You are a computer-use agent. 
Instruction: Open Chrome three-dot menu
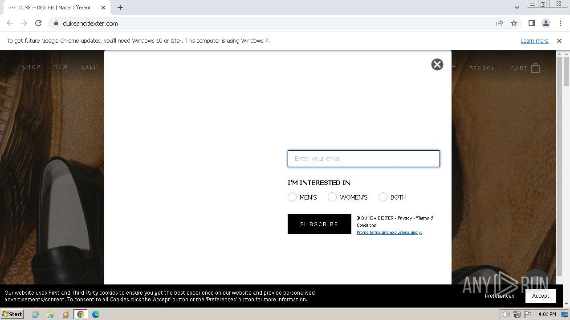(560, 23)
